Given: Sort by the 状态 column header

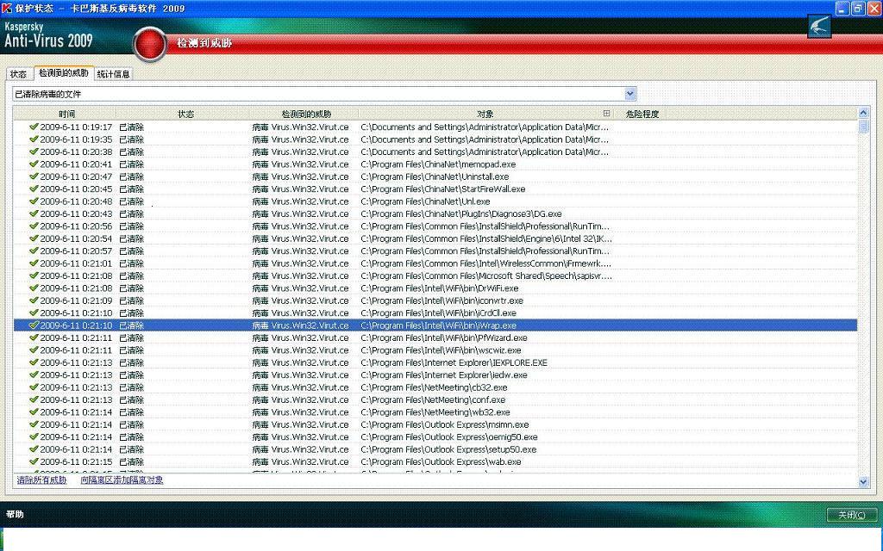Looking at the screenshot, I should click(x=186, y=114).
